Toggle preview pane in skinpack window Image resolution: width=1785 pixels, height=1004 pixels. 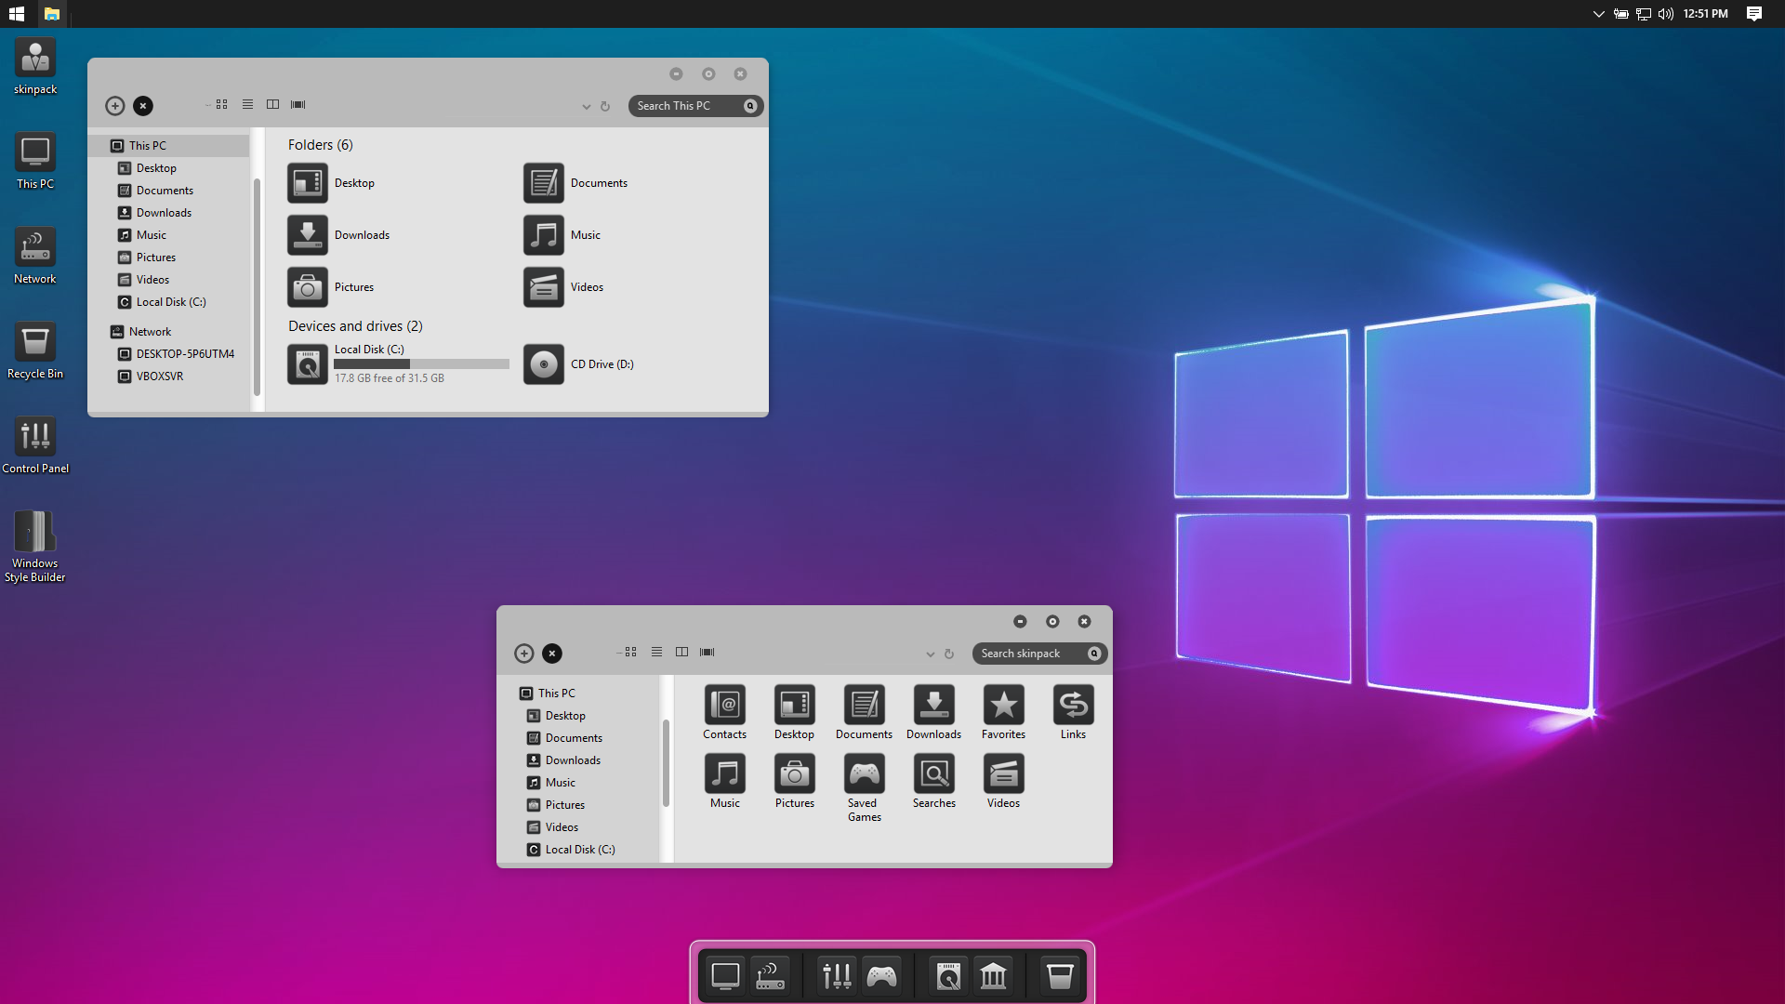(x=681, y=653)
